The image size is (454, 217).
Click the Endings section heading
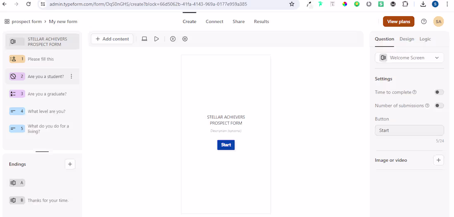[x=17, y=164]
